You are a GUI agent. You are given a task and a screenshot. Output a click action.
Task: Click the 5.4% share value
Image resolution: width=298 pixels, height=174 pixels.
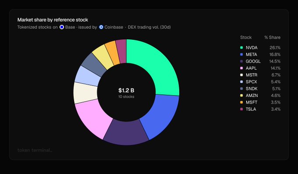click(276, 82)
